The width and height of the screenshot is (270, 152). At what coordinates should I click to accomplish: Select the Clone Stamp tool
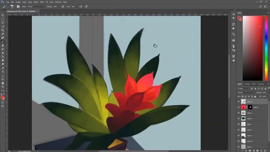click(x=3, y=45)
